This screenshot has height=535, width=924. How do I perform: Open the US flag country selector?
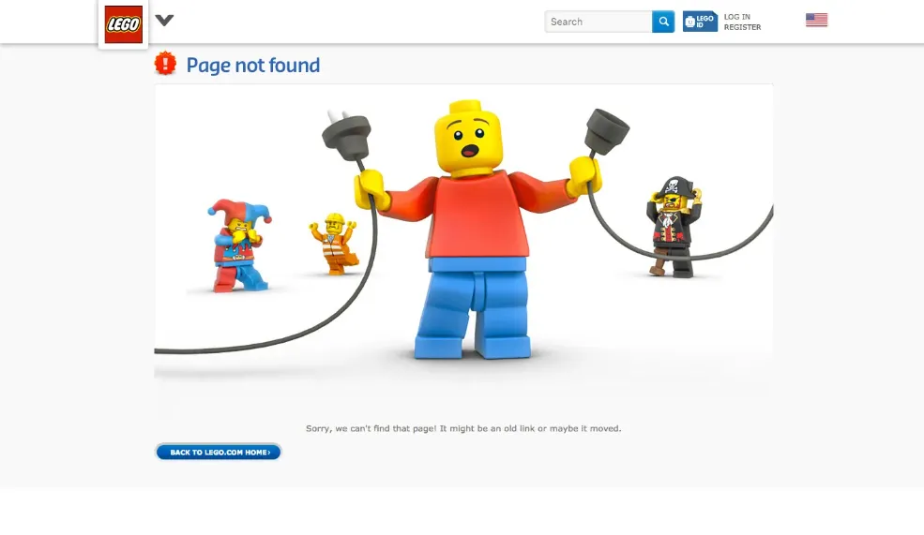point(817,20)
